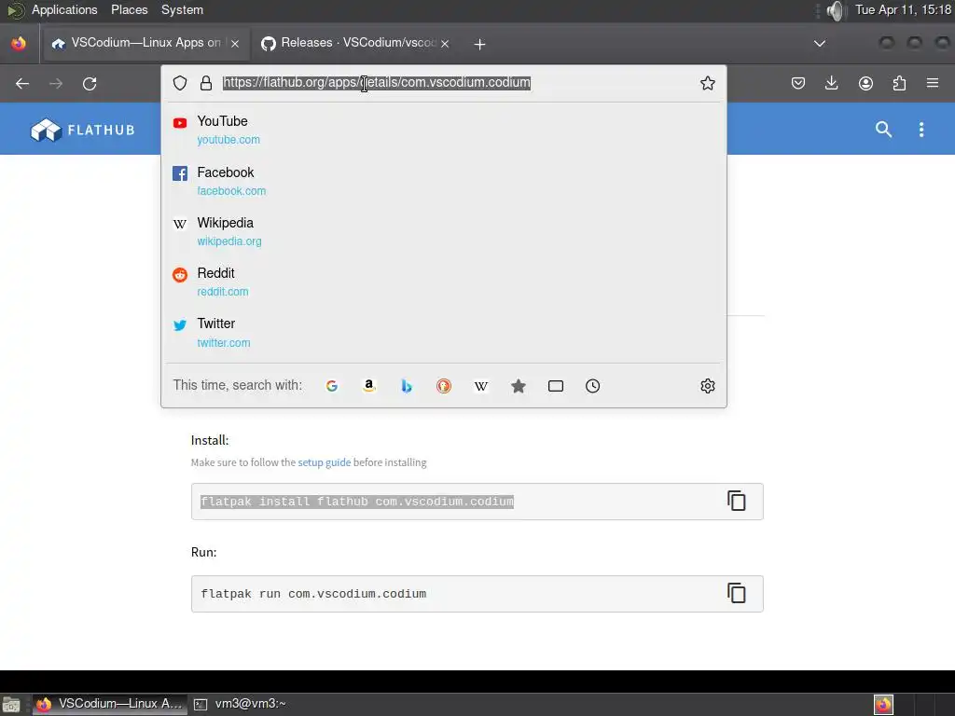Search history using clock shortcut
The height and width of the screenshot is (716, 955).
(592, 386)
